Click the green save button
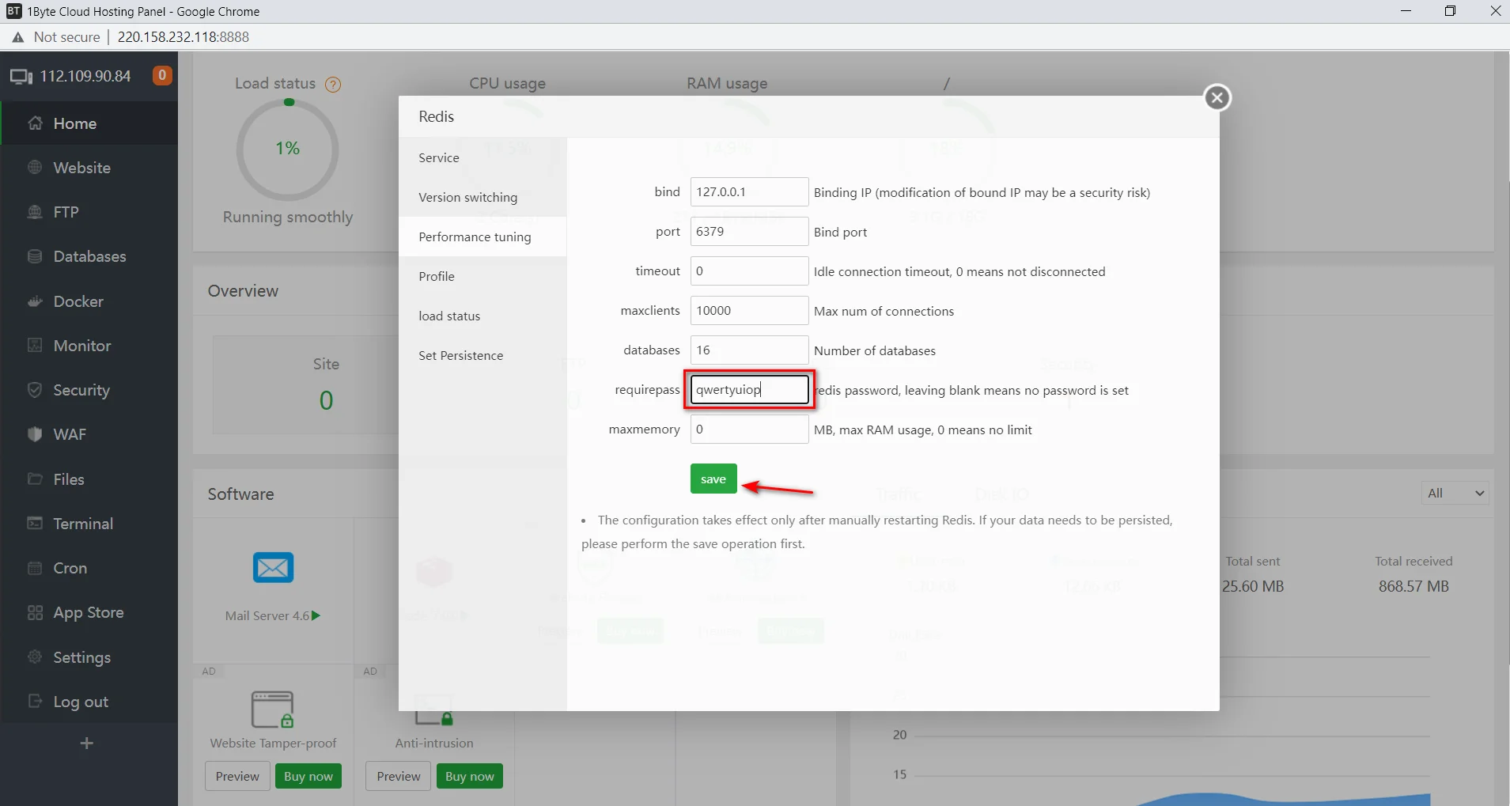The height and width of the screenshot is (806, 1510). point(713,479)
